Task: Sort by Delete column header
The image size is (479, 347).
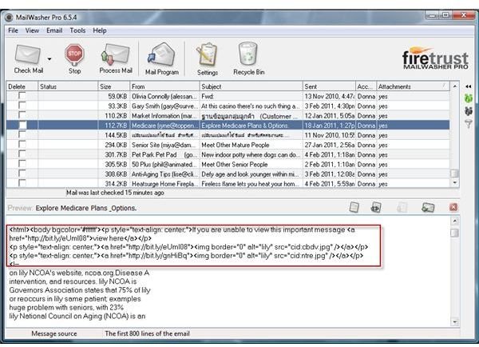Action: point(22,86)
